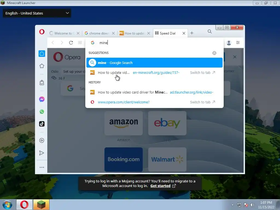The width and height of the screenshot is (280, 210).
Task: Show hidden tray icons arrow
Action: [232, 205]
